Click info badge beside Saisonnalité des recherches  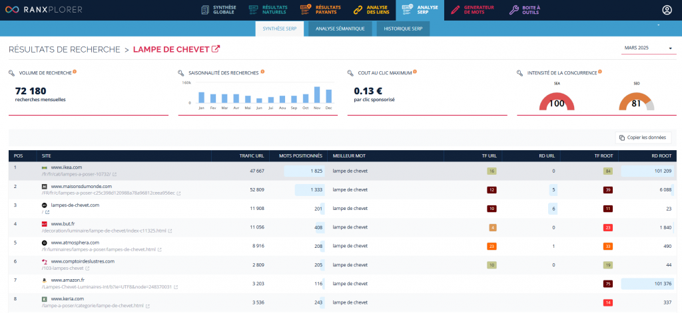click(262, 72)
